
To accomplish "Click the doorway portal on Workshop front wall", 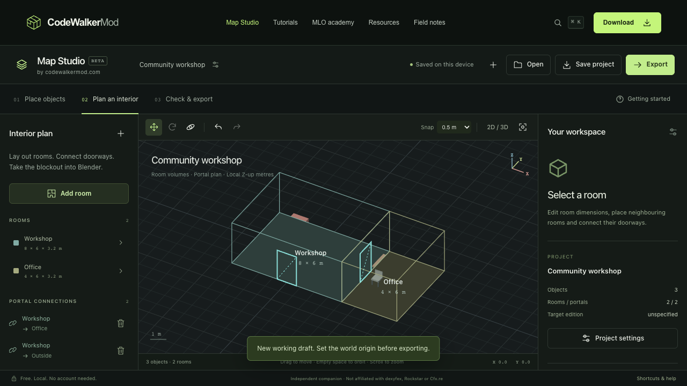I will tap(287, 268).
